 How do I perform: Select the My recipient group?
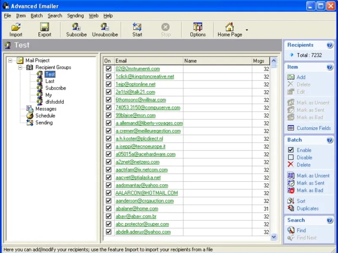coord(49,95)
